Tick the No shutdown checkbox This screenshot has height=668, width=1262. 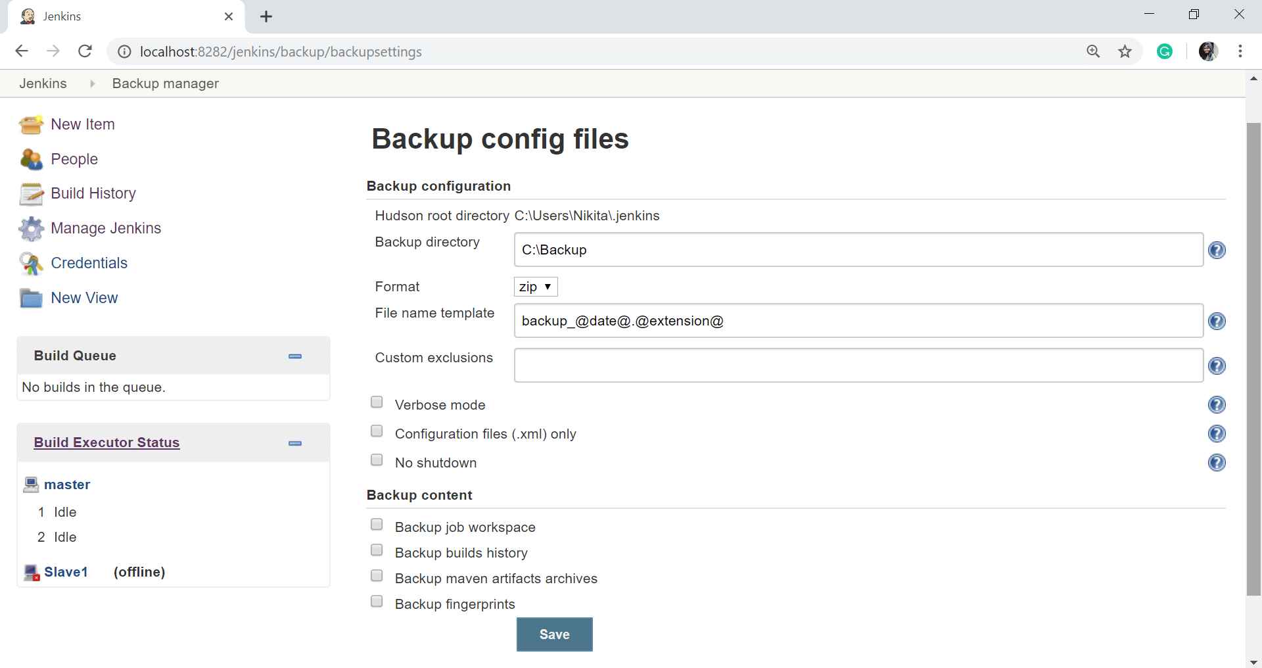pos(377,460)
